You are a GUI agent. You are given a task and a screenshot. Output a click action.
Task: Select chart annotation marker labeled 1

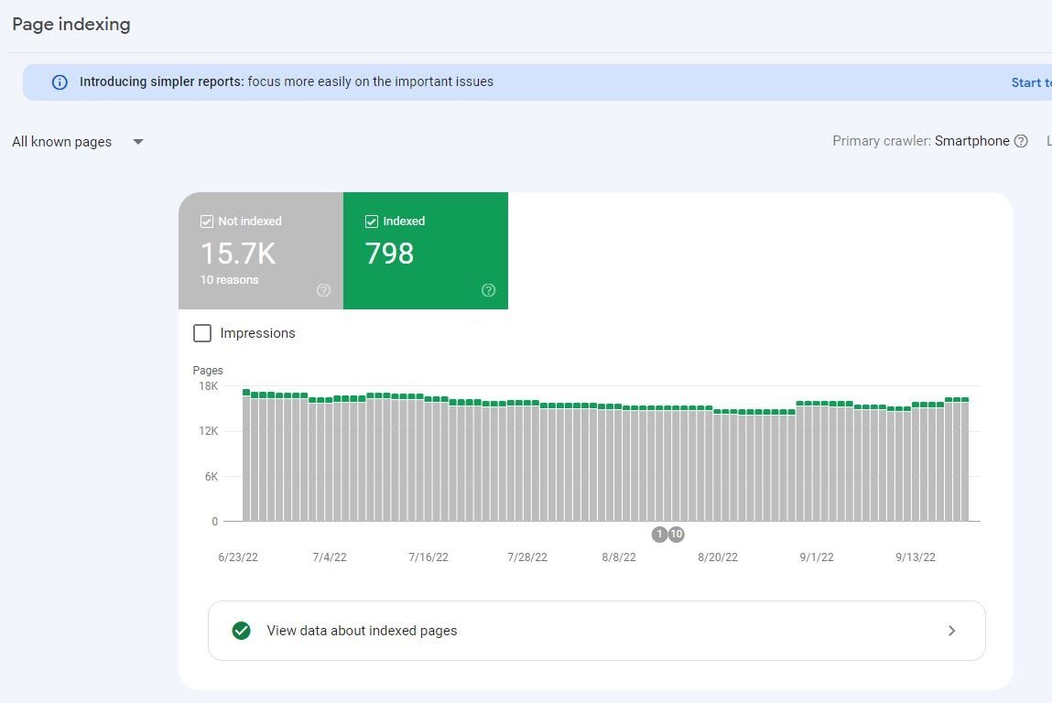[x=659, y=535]
